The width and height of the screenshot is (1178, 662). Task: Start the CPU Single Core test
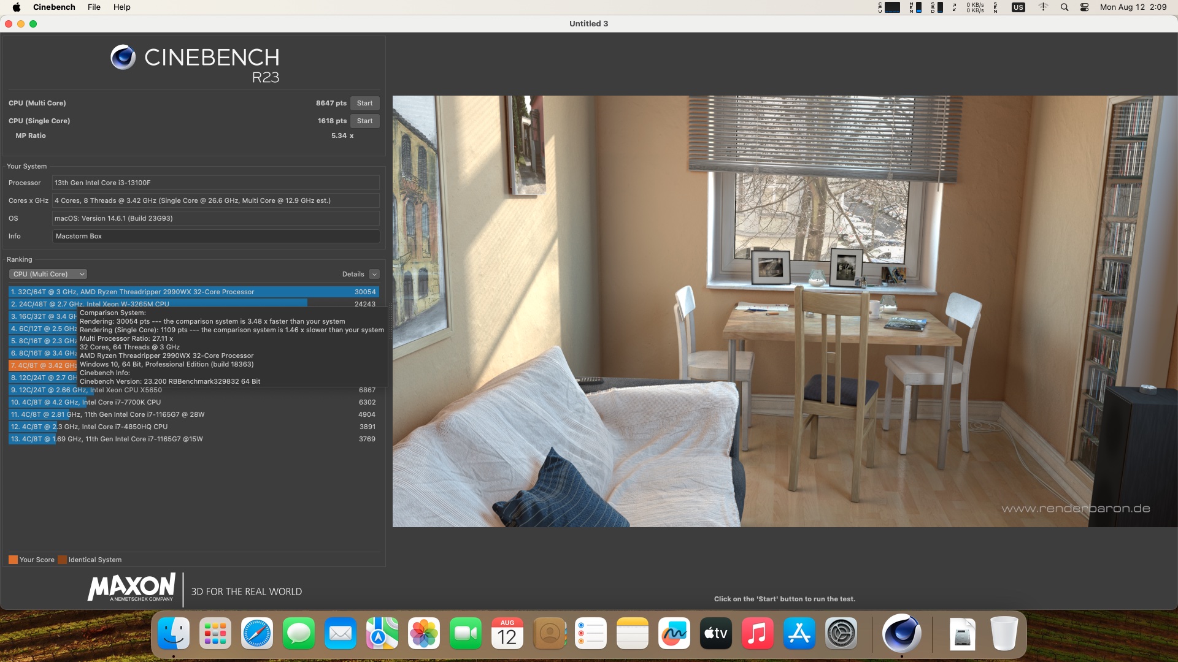click(x=364, y=121)
